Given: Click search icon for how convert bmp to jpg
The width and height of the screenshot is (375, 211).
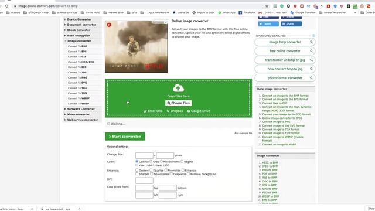Looking at the screenshot, I should point(311,69).
